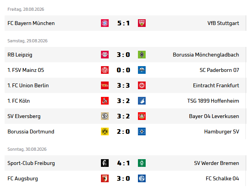Click the FC Bayern München club crest
The image size is (247, 188).
(x=105, y=23)
